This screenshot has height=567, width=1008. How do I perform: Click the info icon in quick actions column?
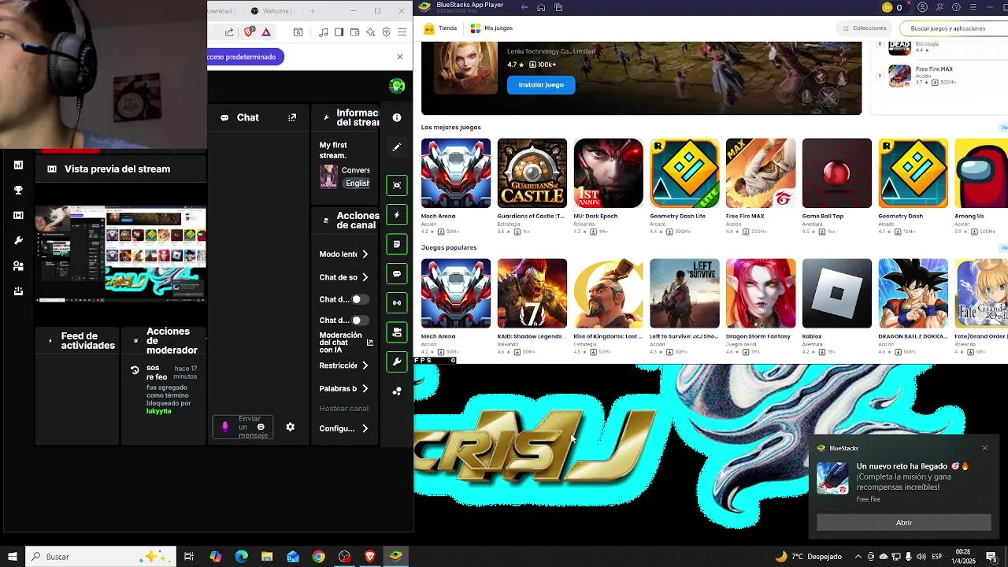pyautogui.click(x=397, y=117)
